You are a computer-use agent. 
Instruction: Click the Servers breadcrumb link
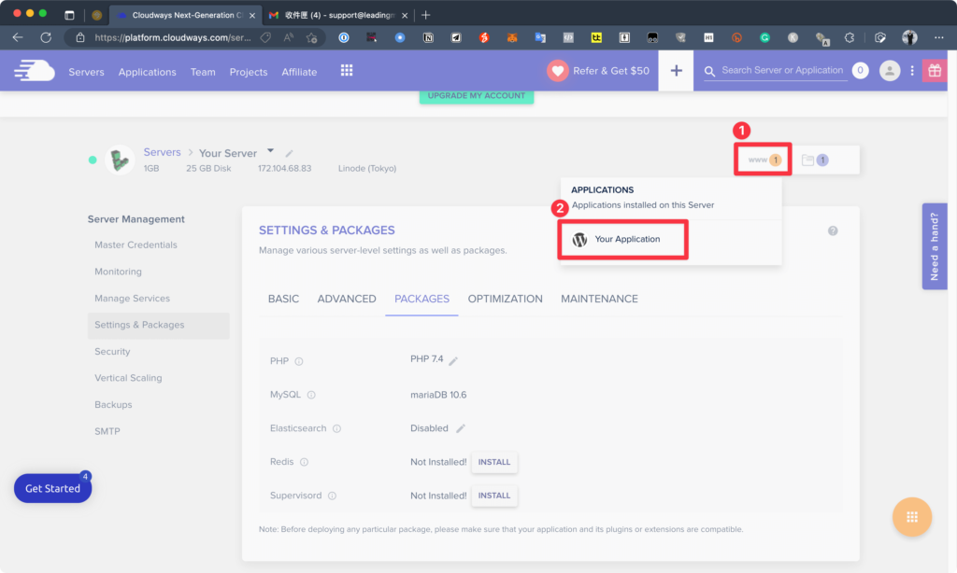[x=162, y=152]
